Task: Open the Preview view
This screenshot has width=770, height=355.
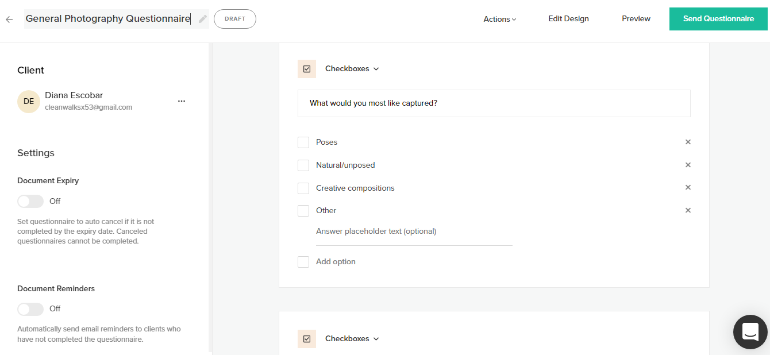Action: (636, 19)
